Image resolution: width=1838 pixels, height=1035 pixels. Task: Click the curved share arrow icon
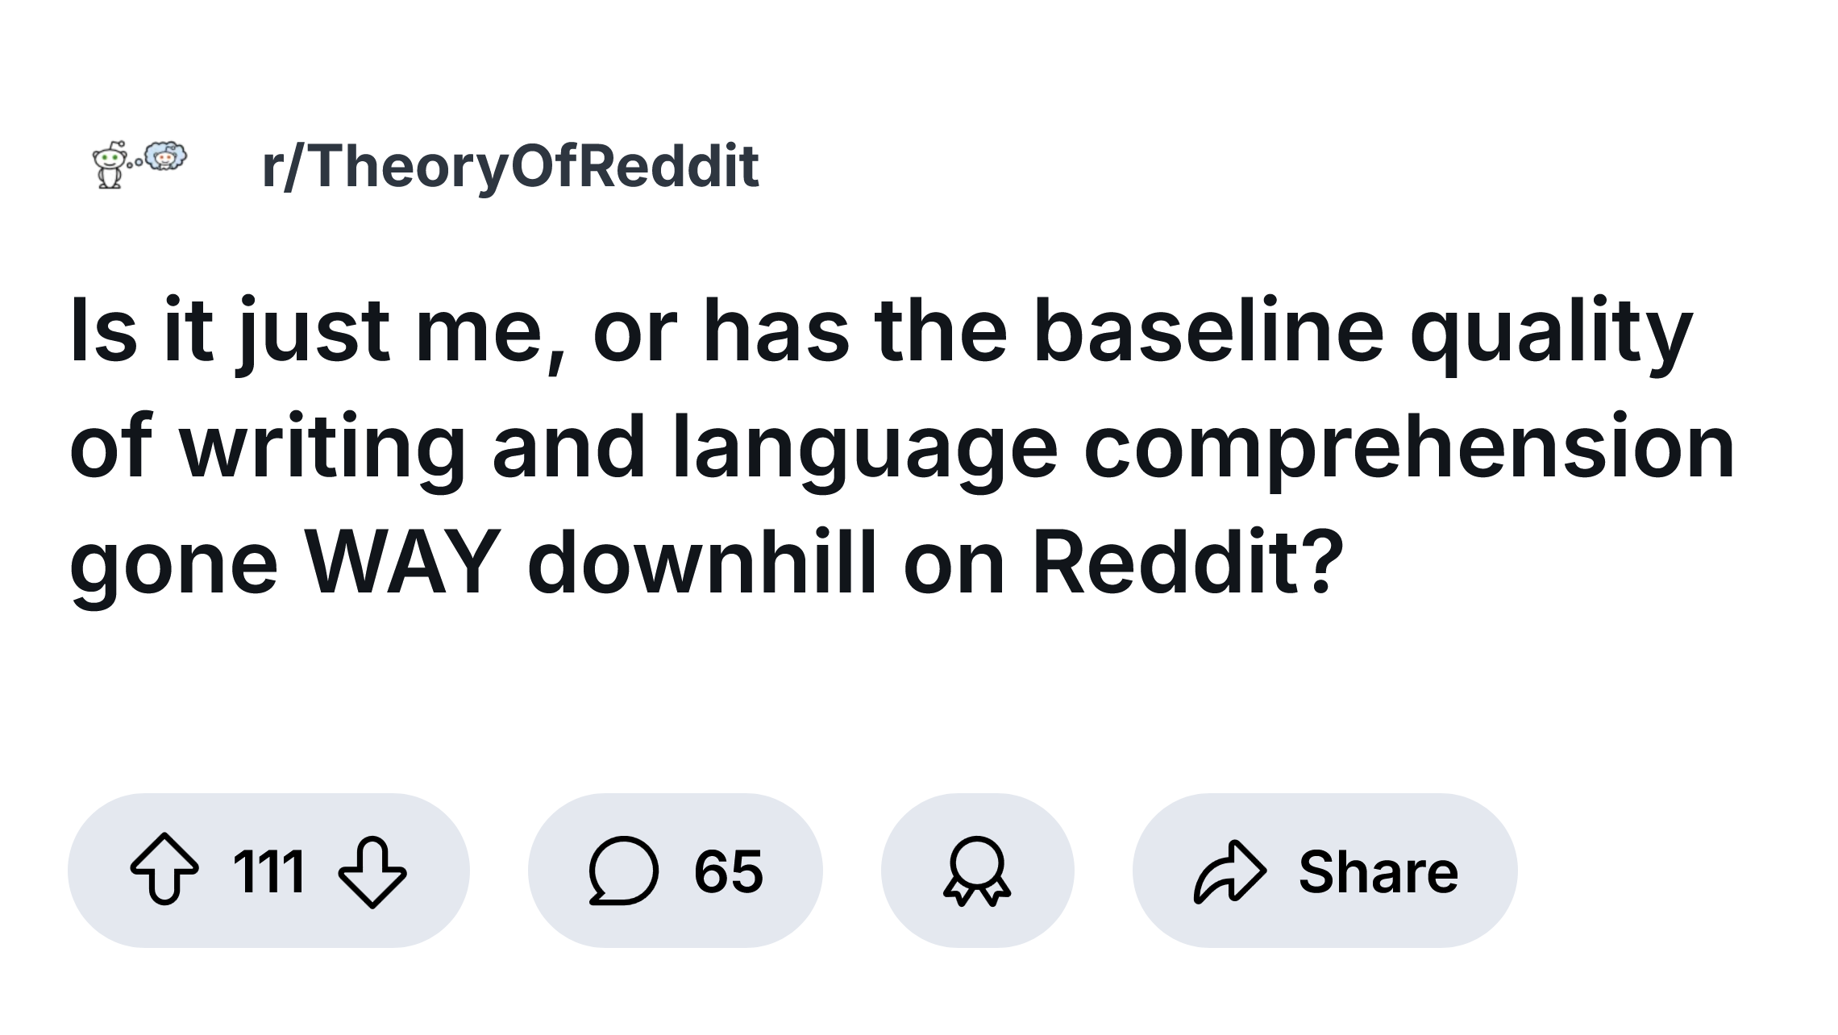(x=1230, y=871)
